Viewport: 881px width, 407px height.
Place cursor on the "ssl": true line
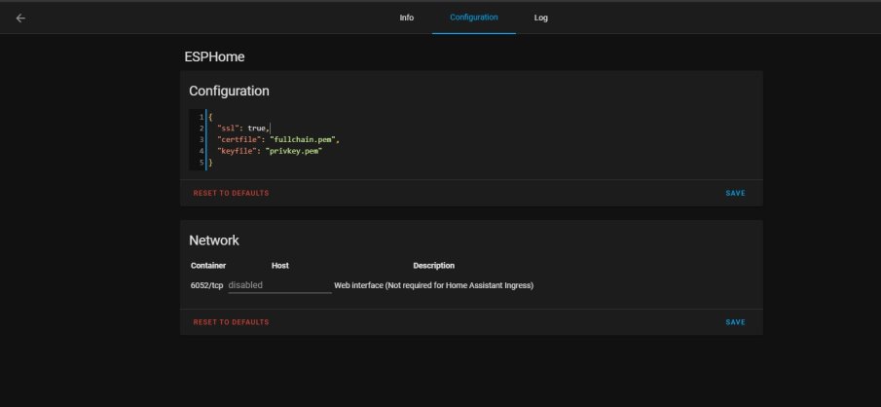coord(242,128)
